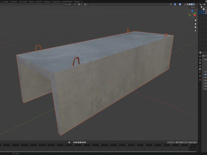Open the Shading workspace tab

click(x=31, y=2)
